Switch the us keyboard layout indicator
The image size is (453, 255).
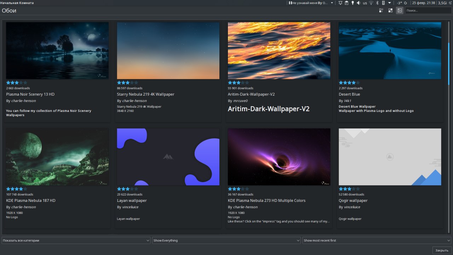point(365,3)
